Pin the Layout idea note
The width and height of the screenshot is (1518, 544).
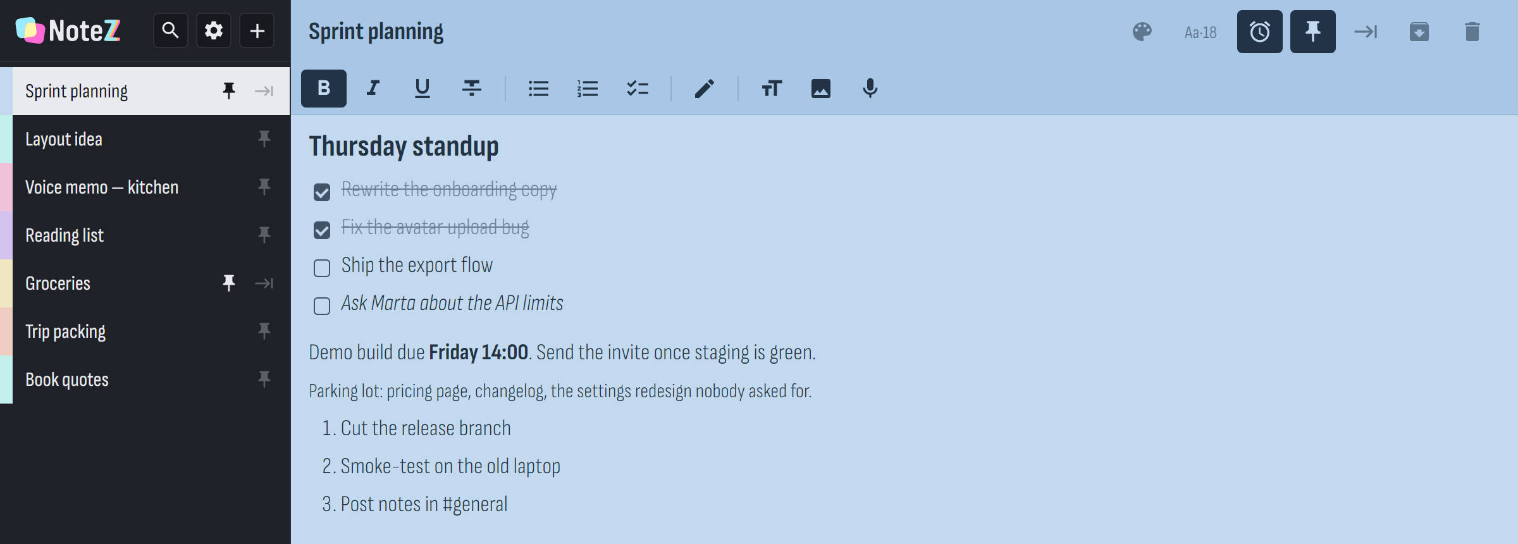264,139
